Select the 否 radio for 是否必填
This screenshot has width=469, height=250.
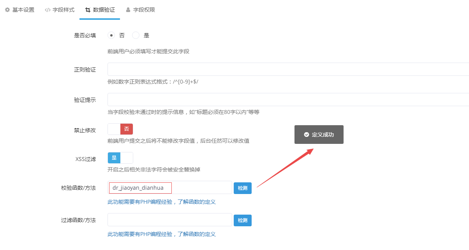pos(111,35)
